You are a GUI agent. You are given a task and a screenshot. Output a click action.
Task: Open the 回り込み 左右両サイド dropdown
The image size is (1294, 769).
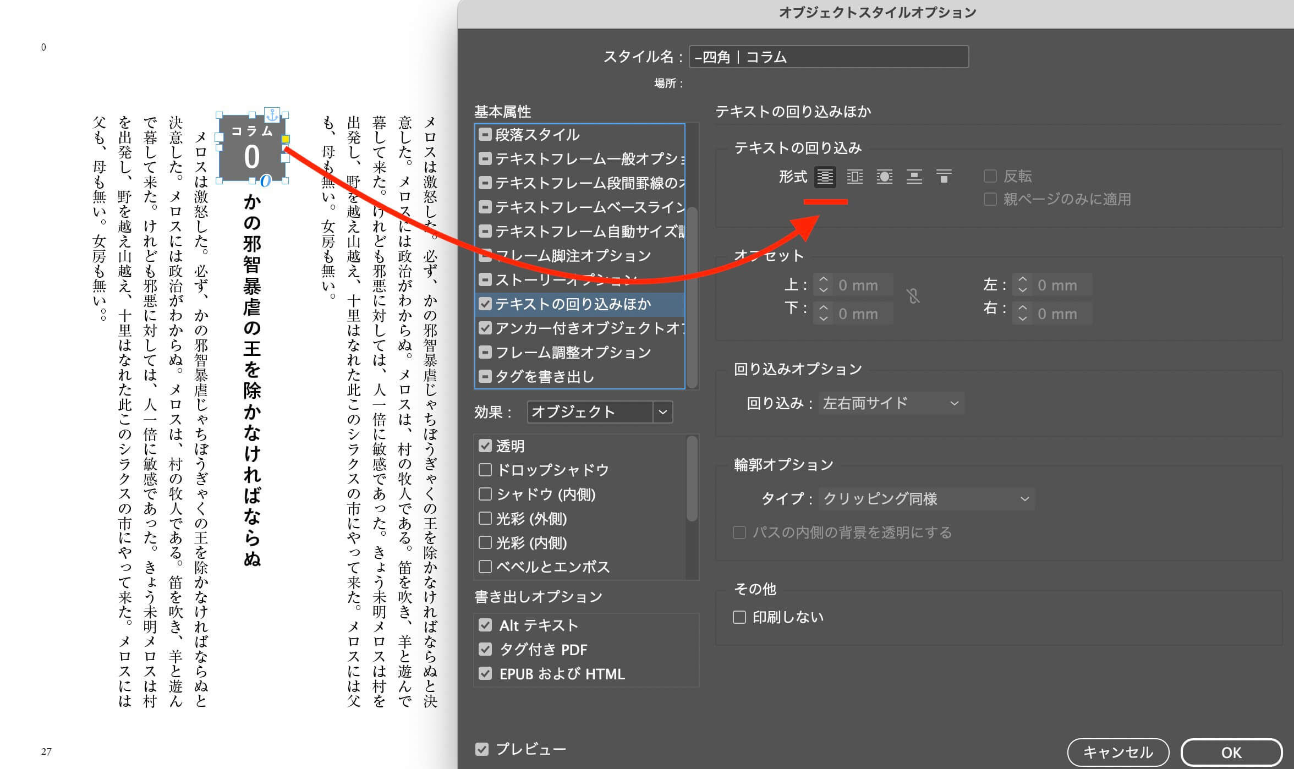(891, 403)
